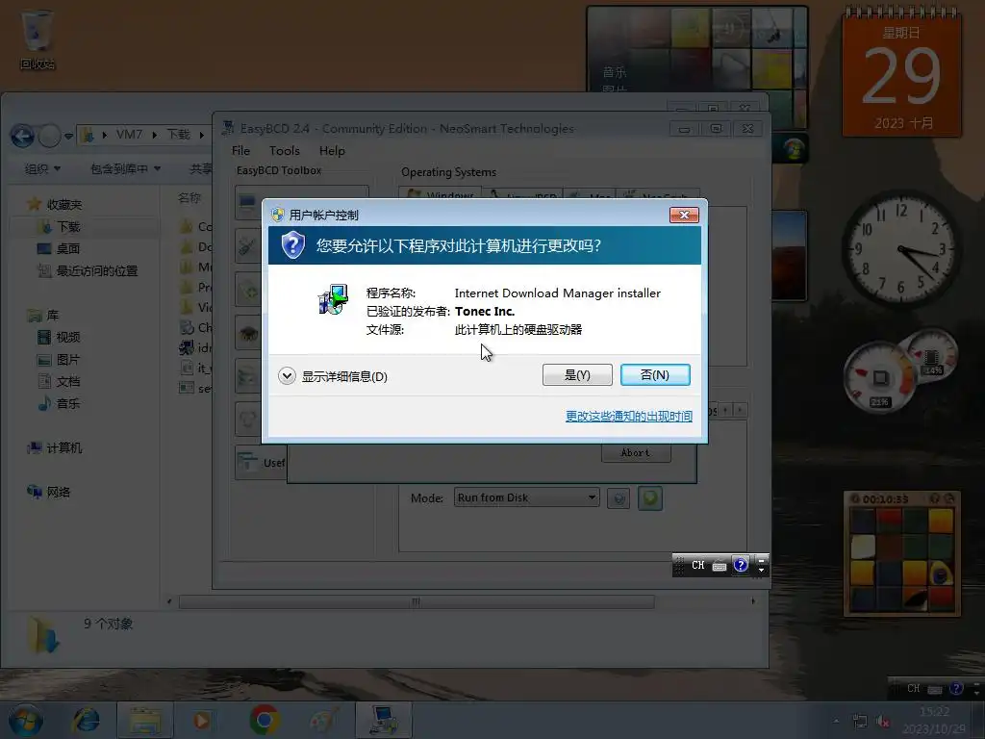Select 库 in Explorer navigation pane
The height and width of the screenshot is (739, 985).
click(42, 315)
